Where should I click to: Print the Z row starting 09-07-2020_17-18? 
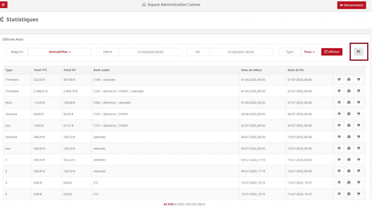(x=349, y=171)
